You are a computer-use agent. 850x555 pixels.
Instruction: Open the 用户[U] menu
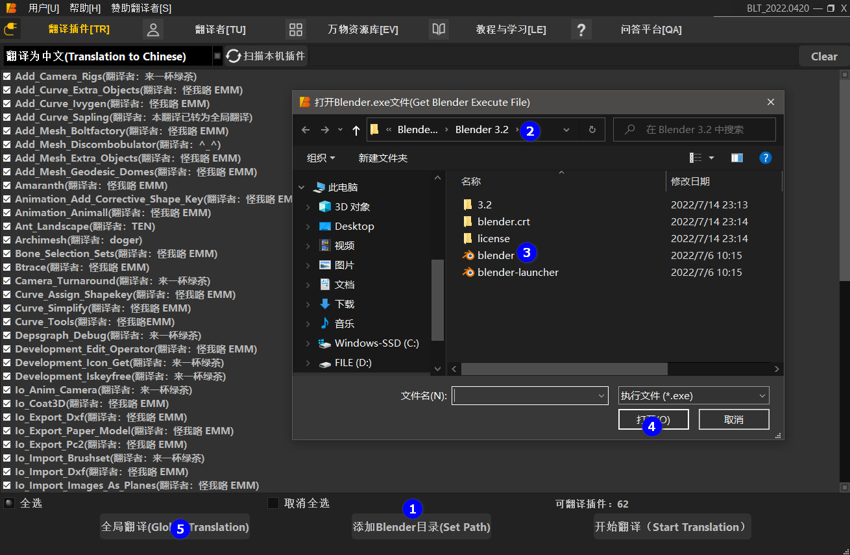[x=43, y=8]
